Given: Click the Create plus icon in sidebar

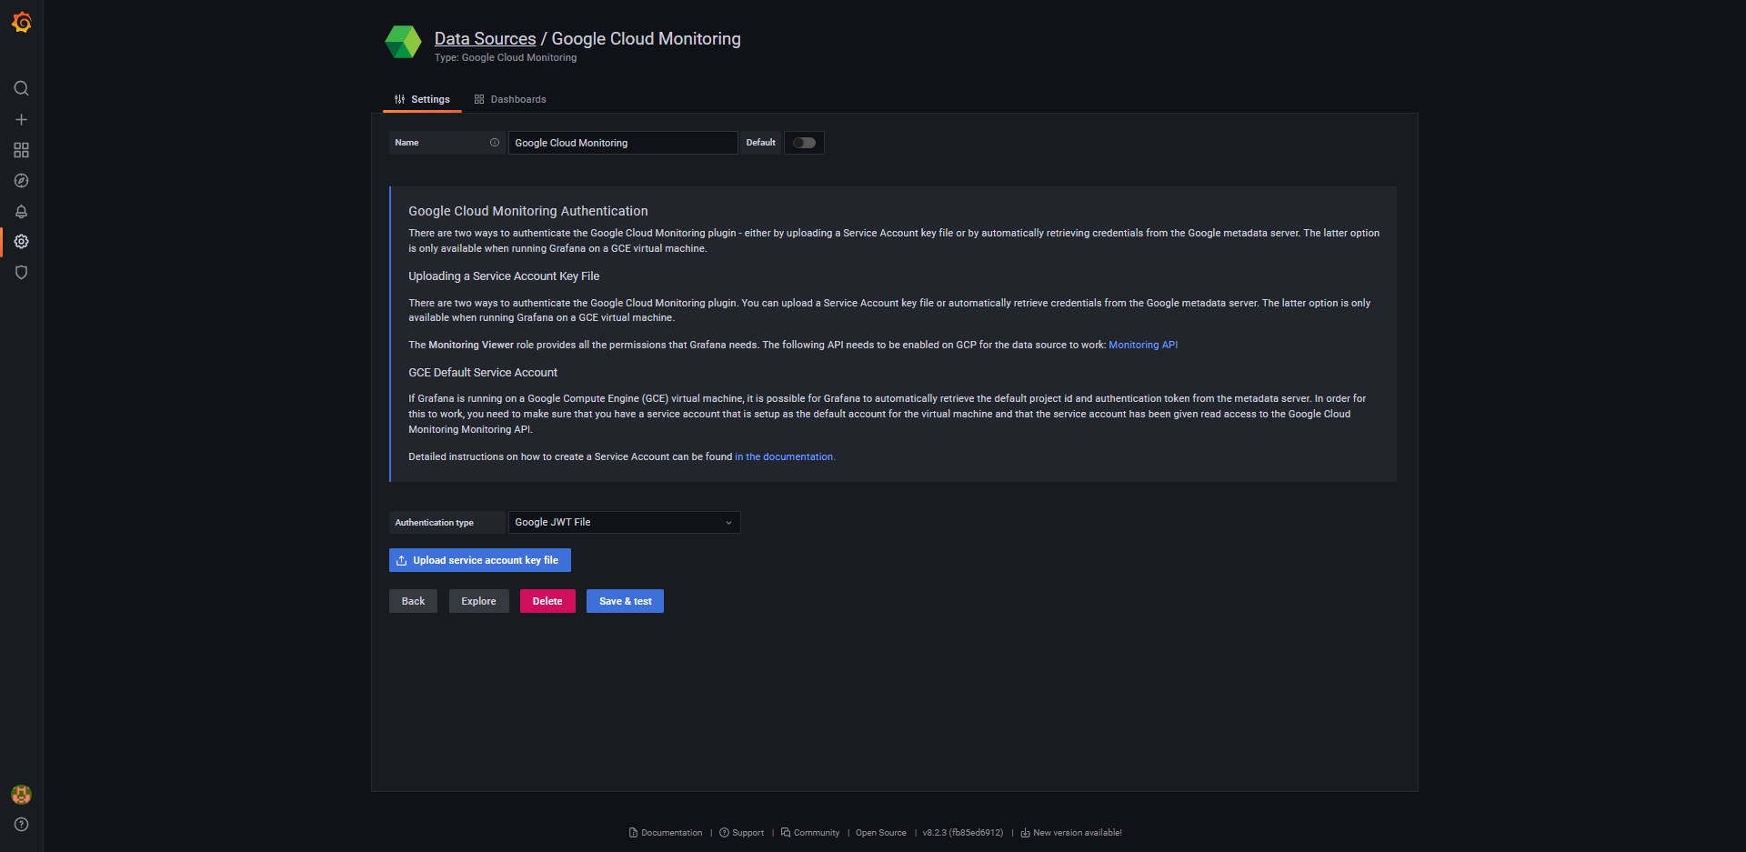Looking at the screenshot, I should pyautogui.click(x=22, y=119).
